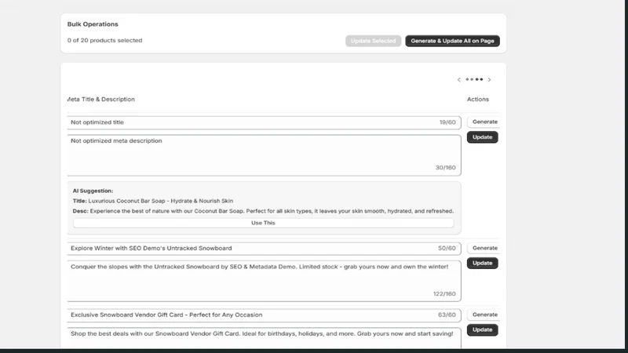Image resolution: width=628 pixels, height=353 pixels.
Task: Click the '50/60' character counter
Action: tap(447, 248)
